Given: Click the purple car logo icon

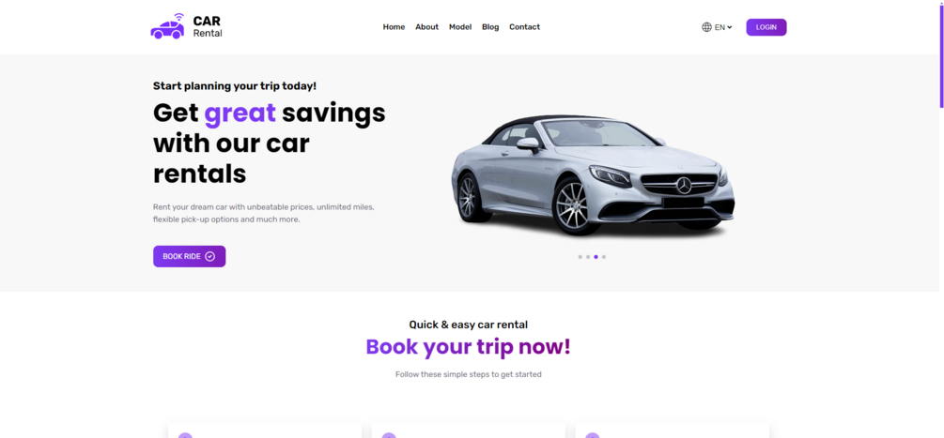Looking at the screenshot, I should [x=167, y=26].
